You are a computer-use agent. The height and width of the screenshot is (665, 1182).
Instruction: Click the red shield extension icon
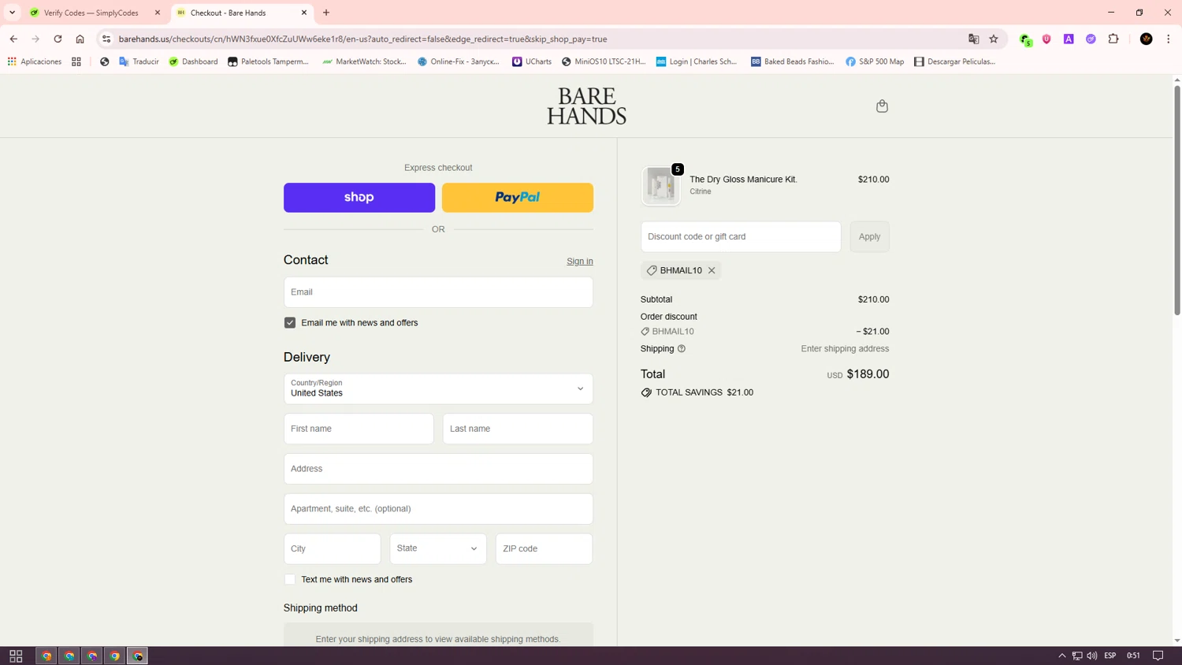[x=1046, y=39]
